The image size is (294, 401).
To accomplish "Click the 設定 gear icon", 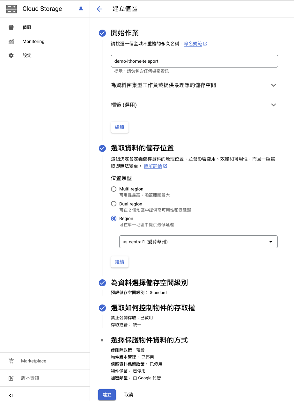I will point(11,55).
